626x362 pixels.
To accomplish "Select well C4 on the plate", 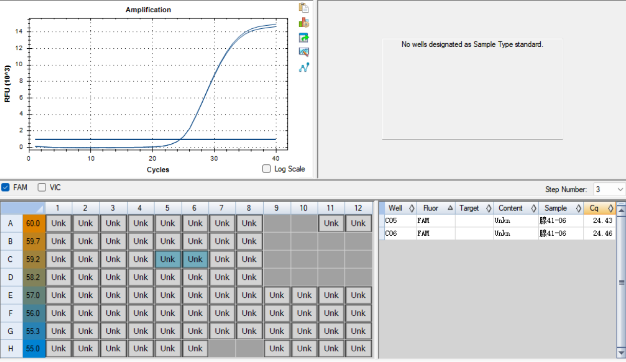I will [x=141, y=259].
